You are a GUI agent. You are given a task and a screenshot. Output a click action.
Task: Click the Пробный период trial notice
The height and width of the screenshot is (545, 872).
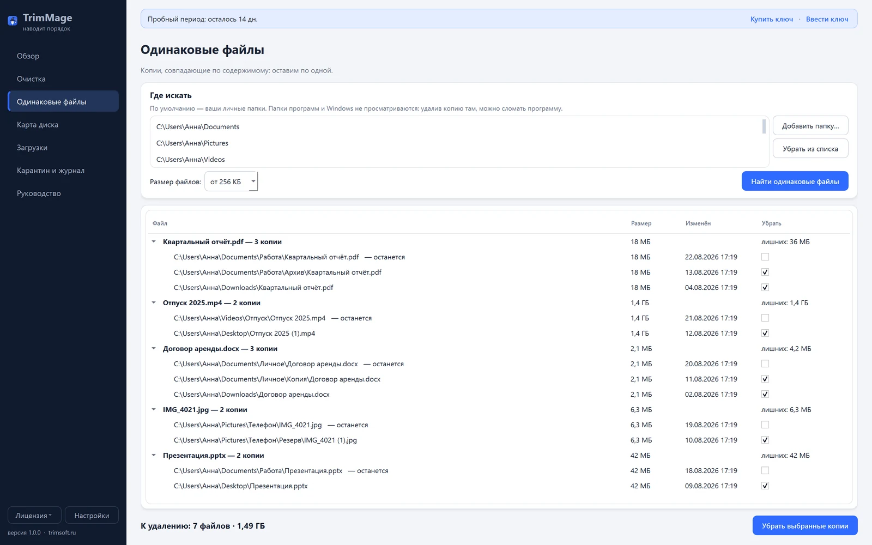pyautogui.click(x=203, y=19)
